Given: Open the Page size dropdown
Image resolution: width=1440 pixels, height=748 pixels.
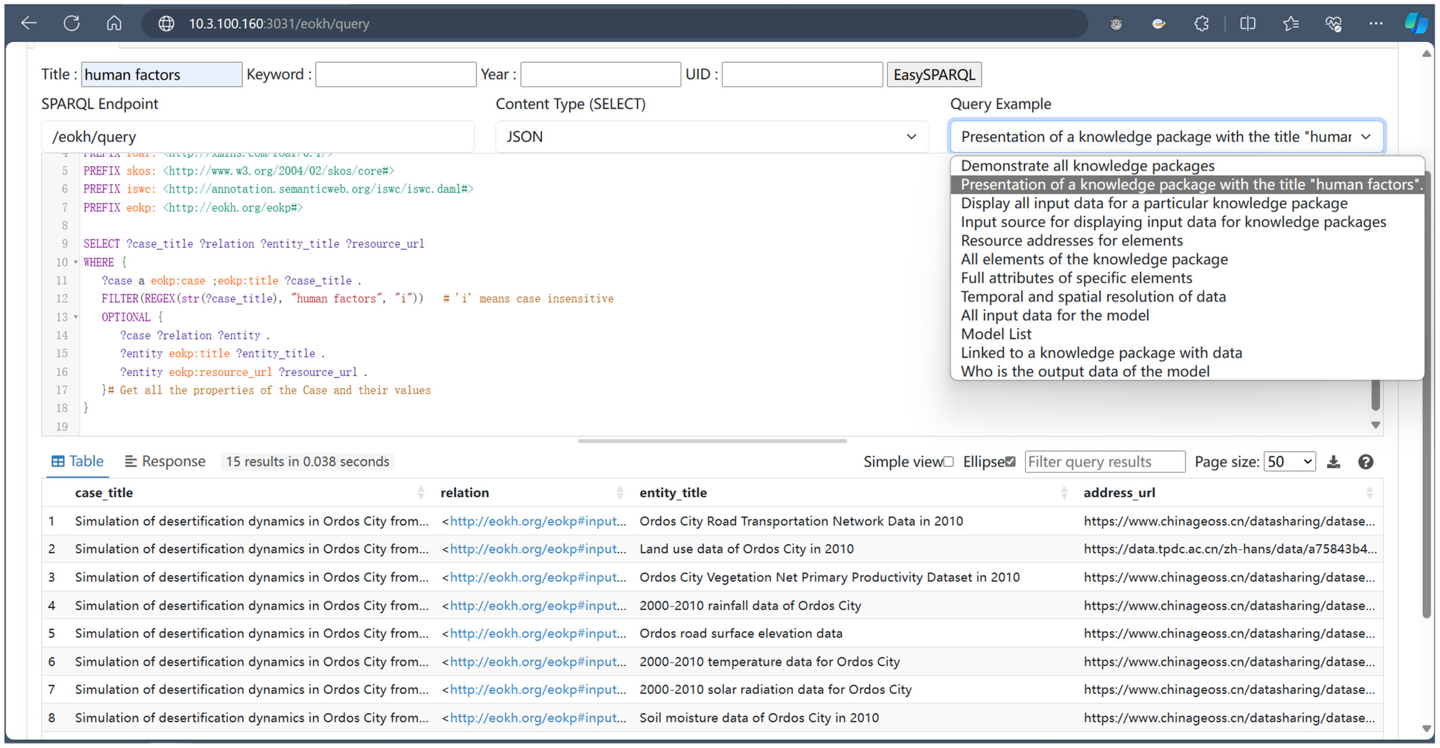Looking at the screenshot, I should click(1290, 462).
